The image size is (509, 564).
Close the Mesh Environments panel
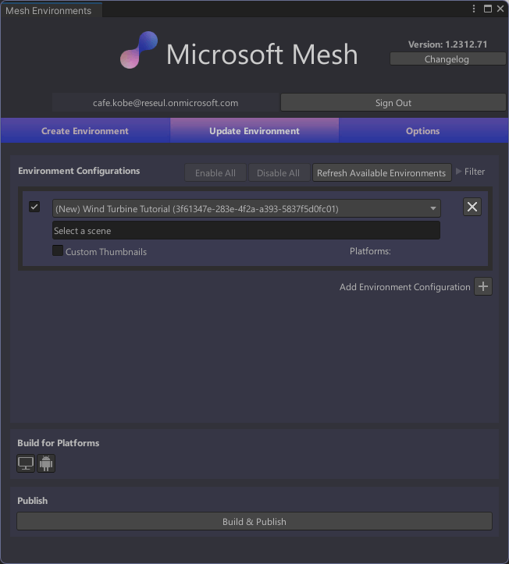coord(500,9)
